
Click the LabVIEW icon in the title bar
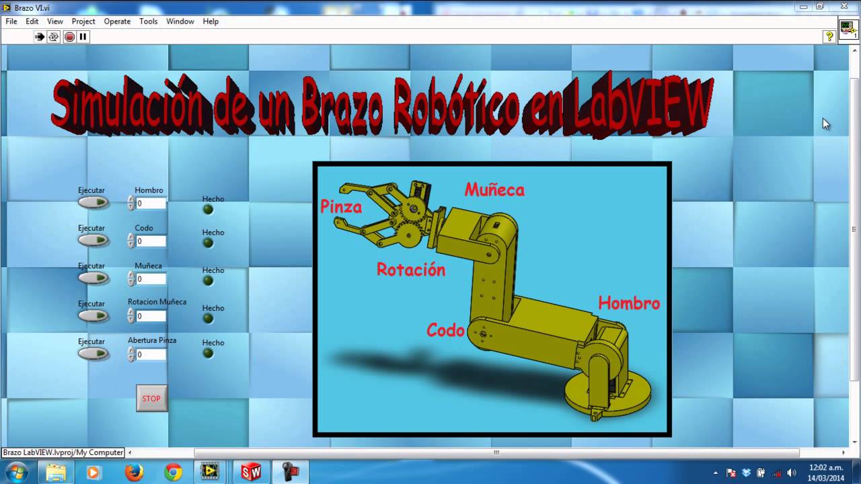(x=7, y=7)
